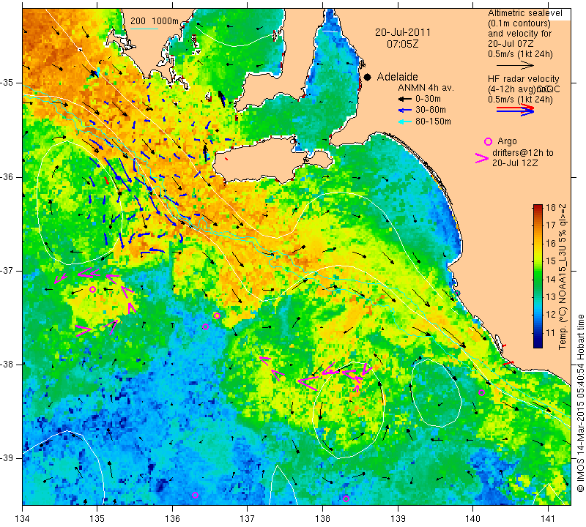Image resolution: width=586 pixels, height=527 pixels.
Task: Click the HF radar velocity legend title
Action: click(524, 79)
